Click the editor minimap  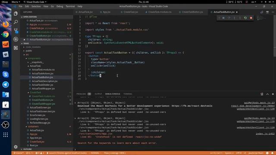coord(261,18)
